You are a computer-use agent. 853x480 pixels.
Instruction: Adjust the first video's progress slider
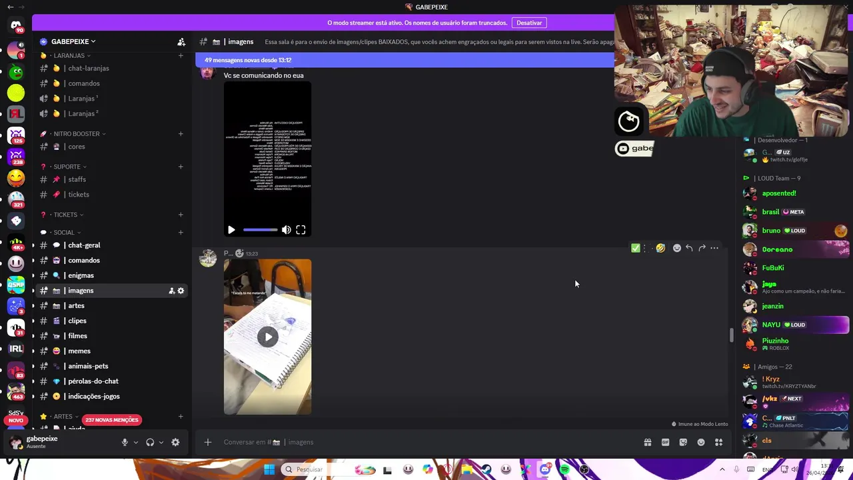260,230
